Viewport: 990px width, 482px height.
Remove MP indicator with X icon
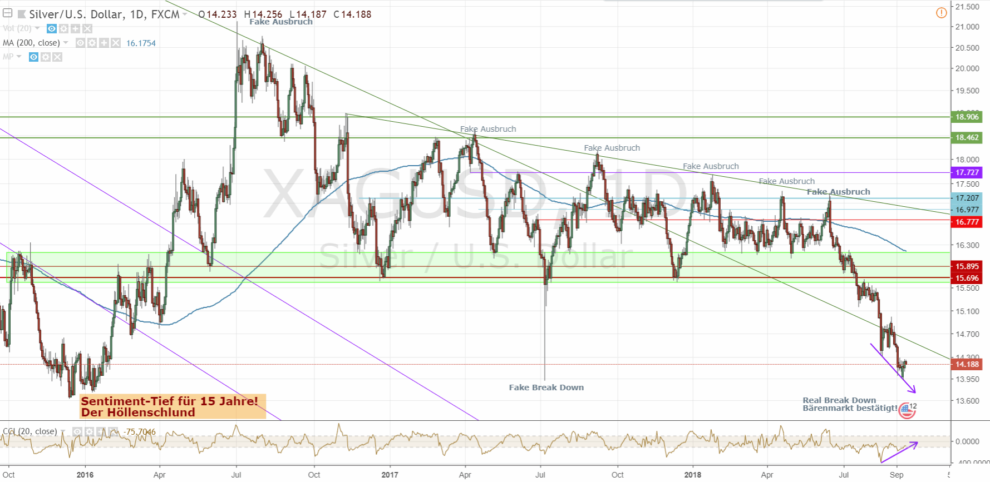pos(57,57)
